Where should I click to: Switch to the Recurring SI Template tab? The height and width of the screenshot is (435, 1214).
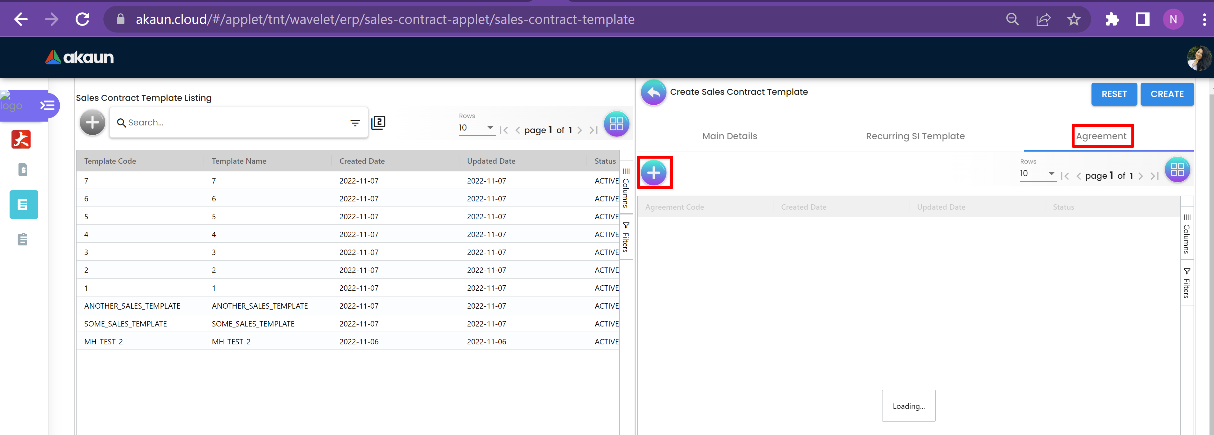point(915,136)
